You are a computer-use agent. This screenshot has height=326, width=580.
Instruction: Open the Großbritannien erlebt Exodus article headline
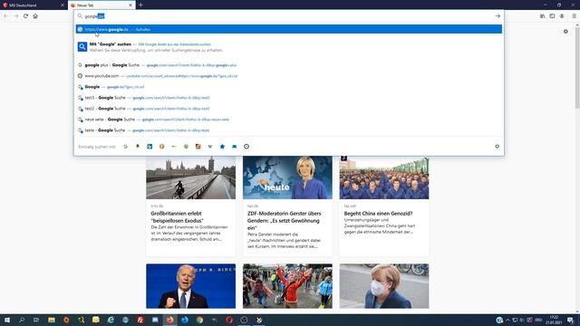tap(178, 217)
